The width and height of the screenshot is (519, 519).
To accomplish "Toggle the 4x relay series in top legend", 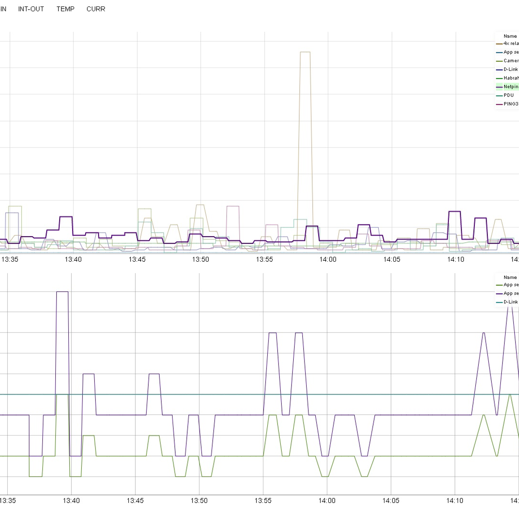I will (x=510, y=44).
